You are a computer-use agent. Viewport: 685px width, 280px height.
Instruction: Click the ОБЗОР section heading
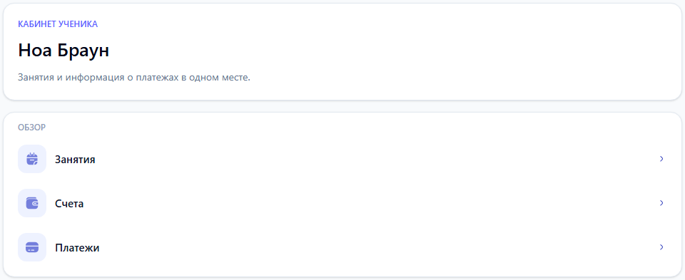pyautogui.click(x=32, y=128)
